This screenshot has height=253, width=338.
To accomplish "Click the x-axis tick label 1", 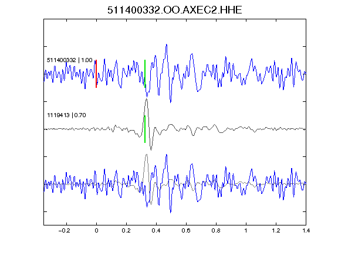I will click(x=246, y=231).
